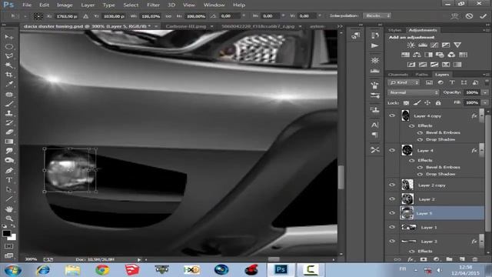
Task: Click the background color swatch
Action: (13, 238)
